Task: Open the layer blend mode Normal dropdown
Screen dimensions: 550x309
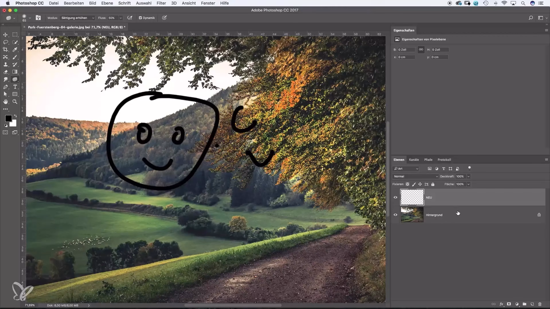Action: 415,177
